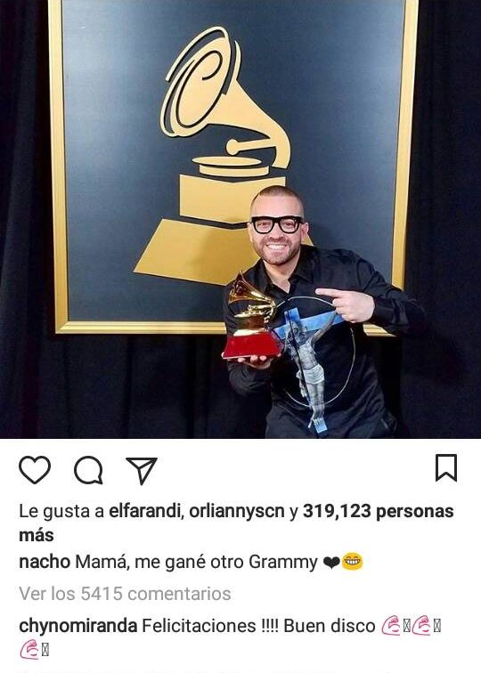Viewport: 481px width, 673px height.
Task: Like the post with heart icon
Action: [x=35, y=470]
